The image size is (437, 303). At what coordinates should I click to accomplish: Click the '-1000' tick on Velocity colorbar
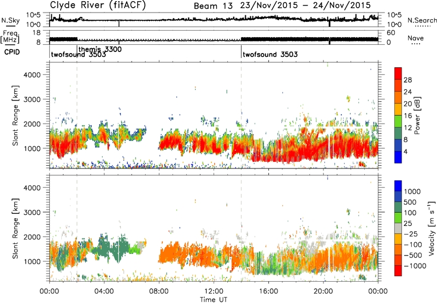pyautogui.click(x=415, y=266)
